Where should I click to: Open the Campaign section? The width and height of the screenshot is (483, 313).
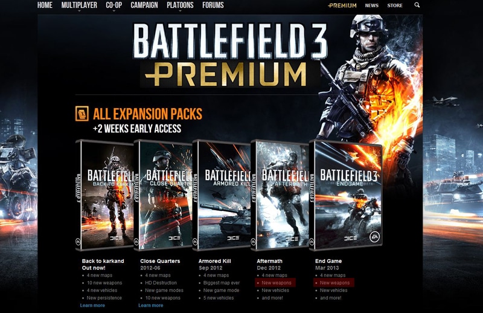tap(144, 5)
